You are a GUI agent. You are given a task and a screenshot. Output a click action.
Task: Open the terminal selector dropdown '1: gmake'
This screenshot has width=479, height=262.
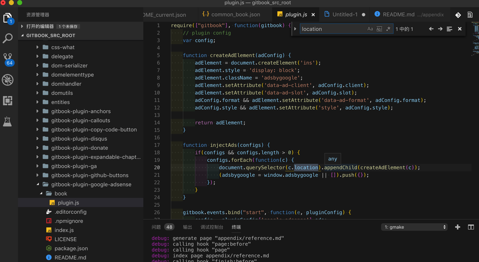[x=414, y=227]
